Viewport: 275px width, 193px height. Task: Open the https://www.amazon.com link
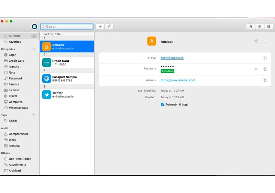(x=178, y=80)
